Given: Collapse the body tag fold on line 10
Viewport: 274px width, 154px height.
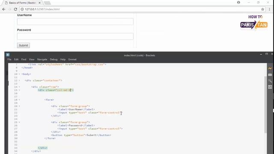Looking at the screenshot, I should coord(19,74).
